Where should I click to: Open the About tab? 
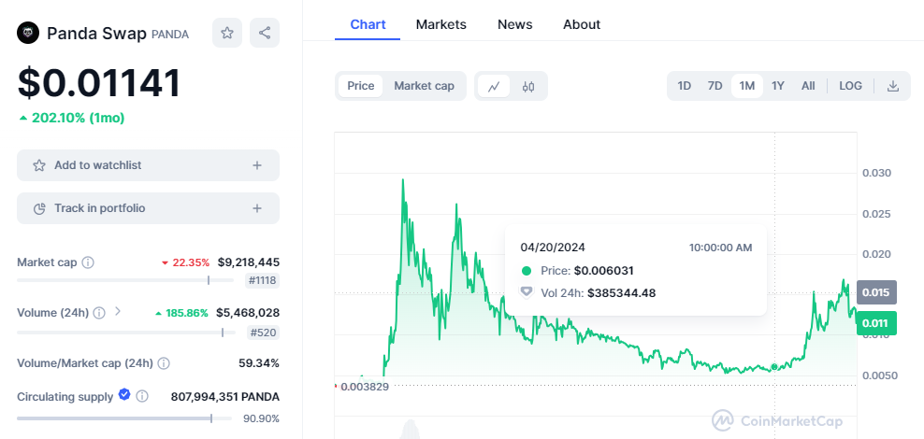(582, 24)
